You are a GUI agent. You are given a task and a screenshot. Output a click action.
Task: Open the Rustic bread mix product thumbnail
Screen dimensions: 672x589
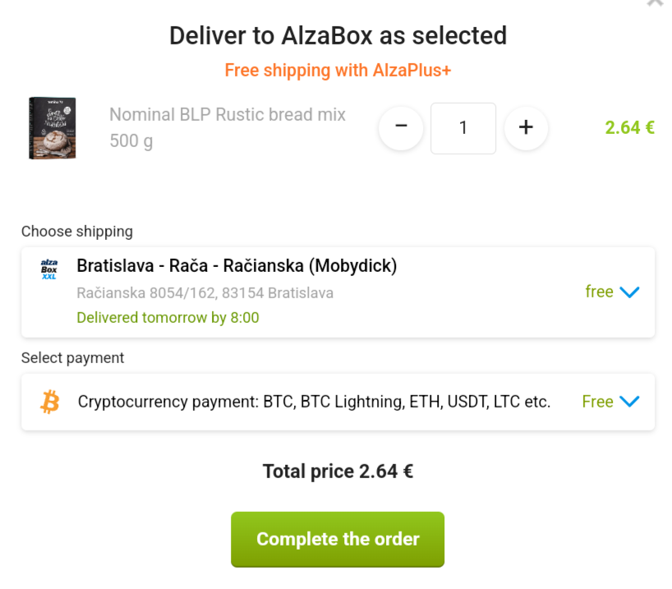pyautogui.click(x=53, y=128)
